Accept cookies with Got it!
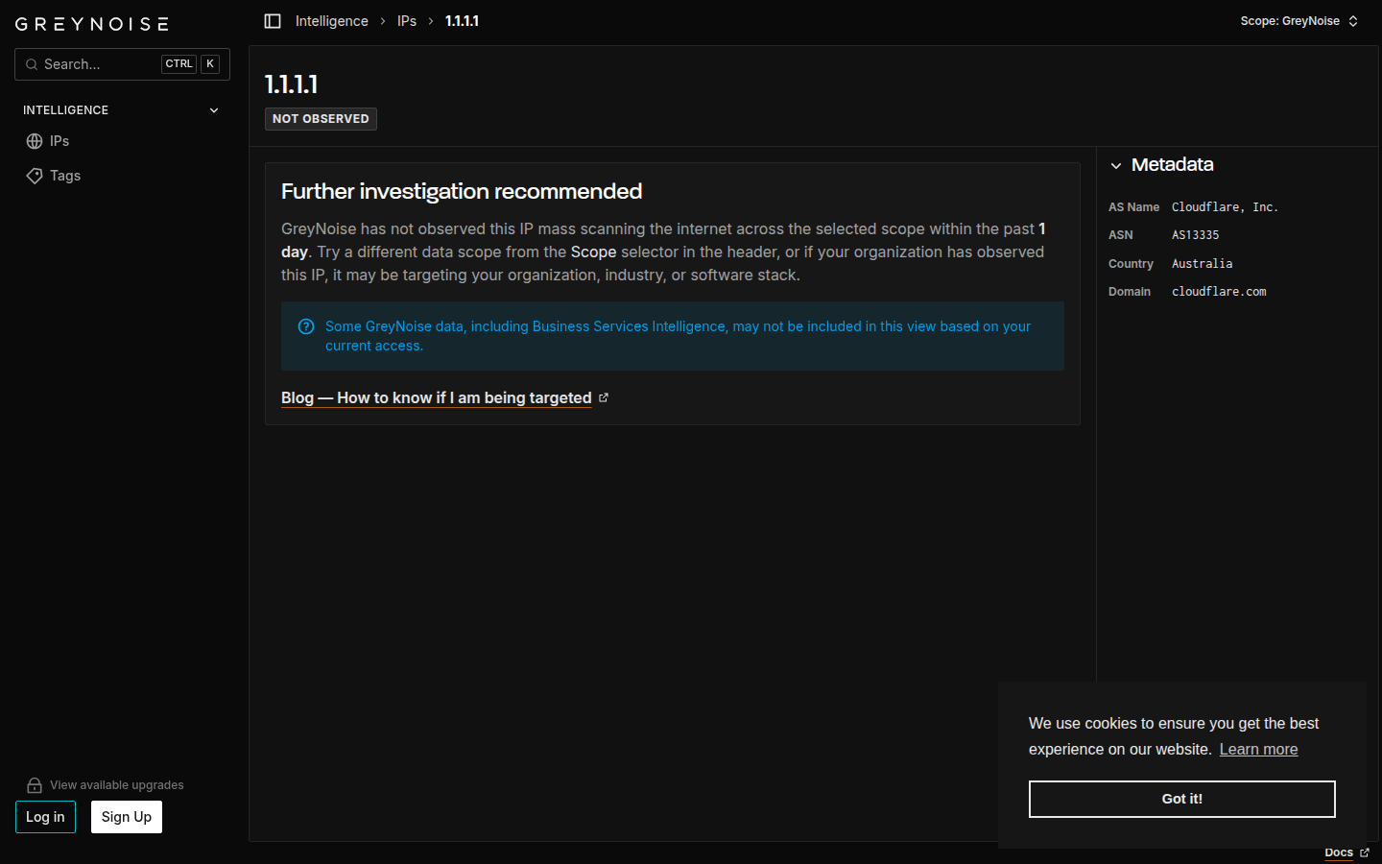The height and width of the screenshot is (864, 1382). click(x=1182, y=799)
